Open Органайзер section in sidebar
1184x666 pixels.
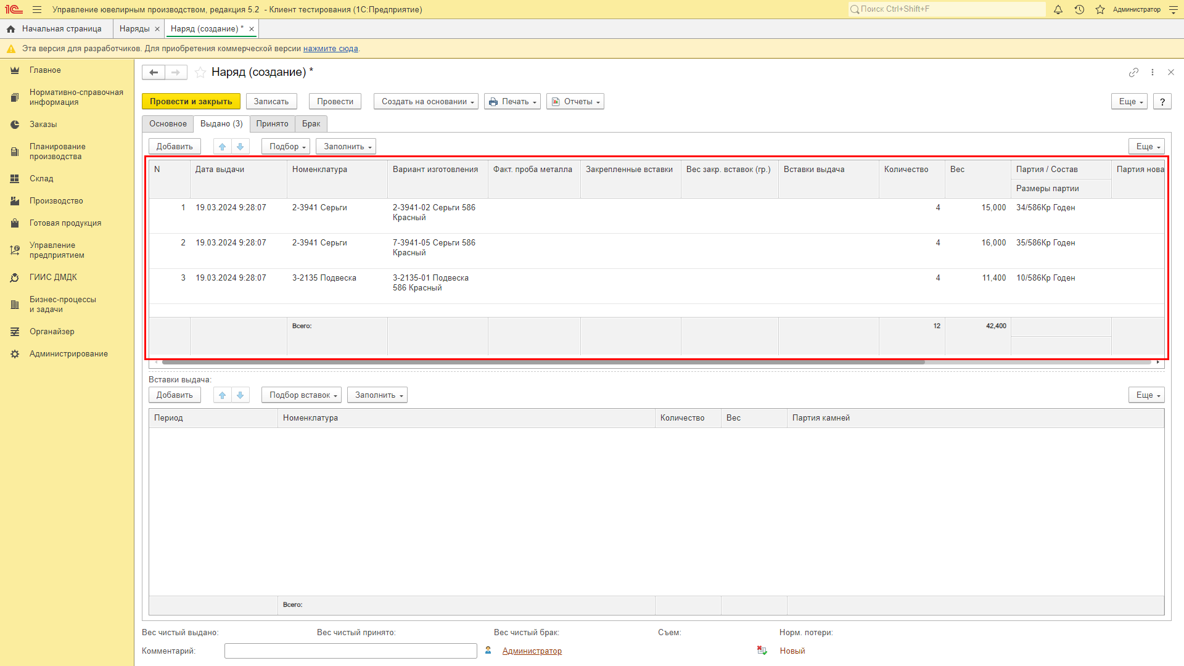pos(52,332)
